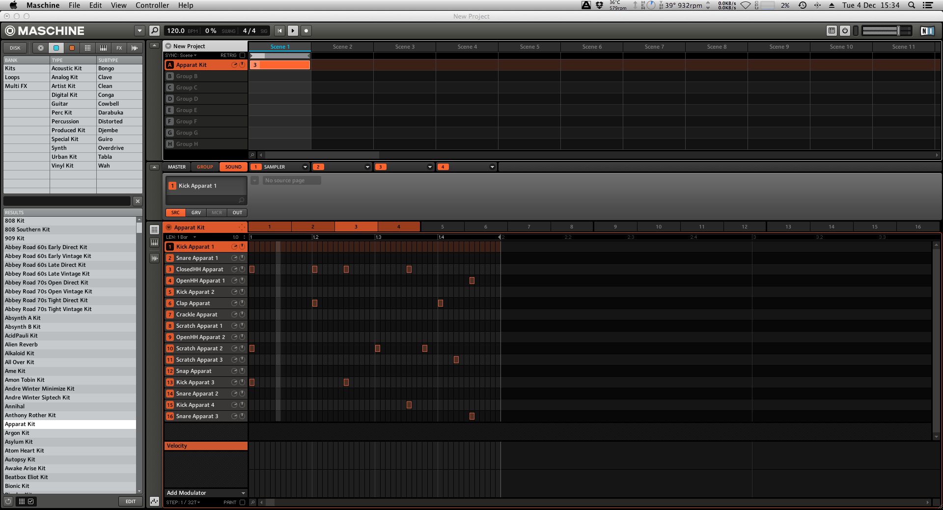Toggle the DISK browser button

pyautogui.click(x=15, y=48)
